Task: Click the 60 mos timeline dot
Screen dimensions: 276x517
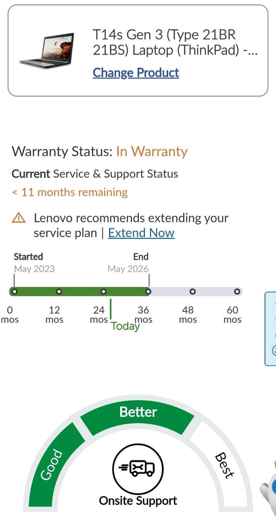Action: pyautogui.click(x=237, y=291)
